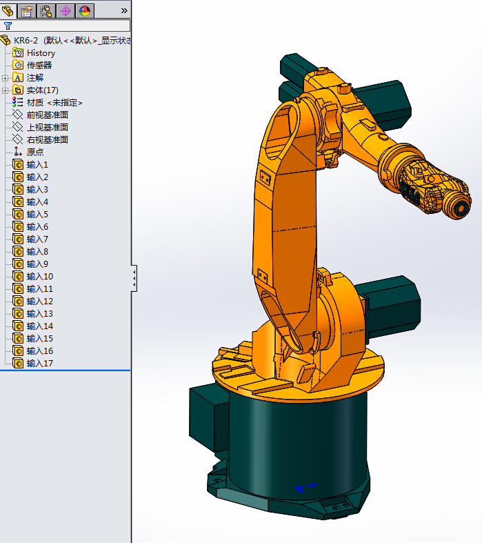Screen dimensions: 482x543
Task: Open the DimXpertManager tab
Action: coord(66,11)
